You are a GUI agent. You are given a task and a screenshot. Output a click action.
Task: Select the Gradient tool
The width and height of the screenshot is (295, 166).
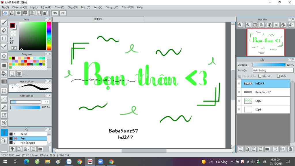point(4,82)
